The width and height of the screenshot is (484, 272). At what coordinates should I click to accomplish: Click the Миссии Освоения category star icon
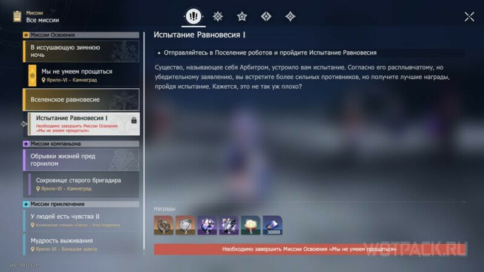(x=26, y=35)
